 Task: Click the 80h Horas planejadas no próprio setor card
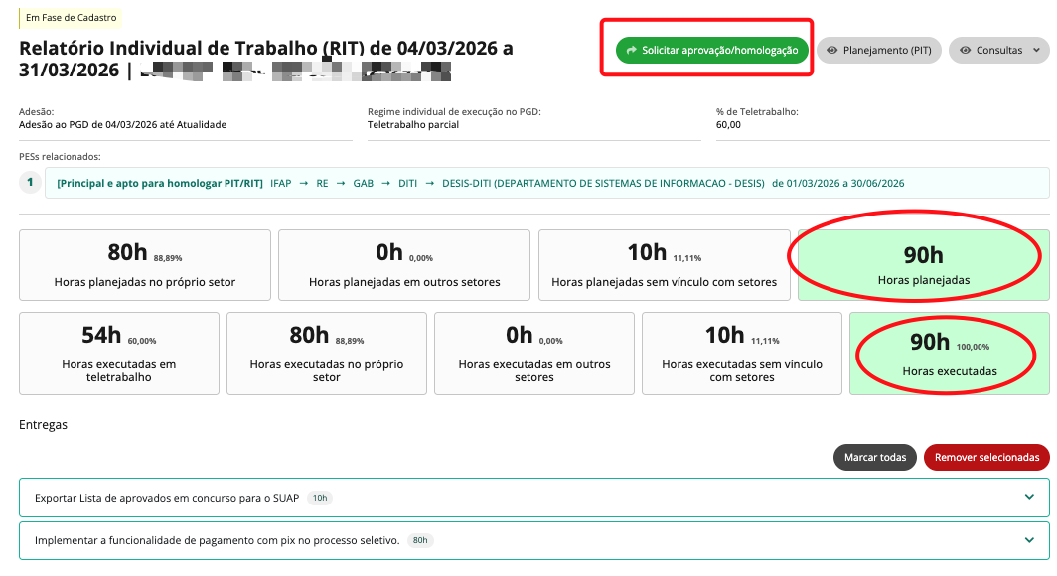pos(145,265)
